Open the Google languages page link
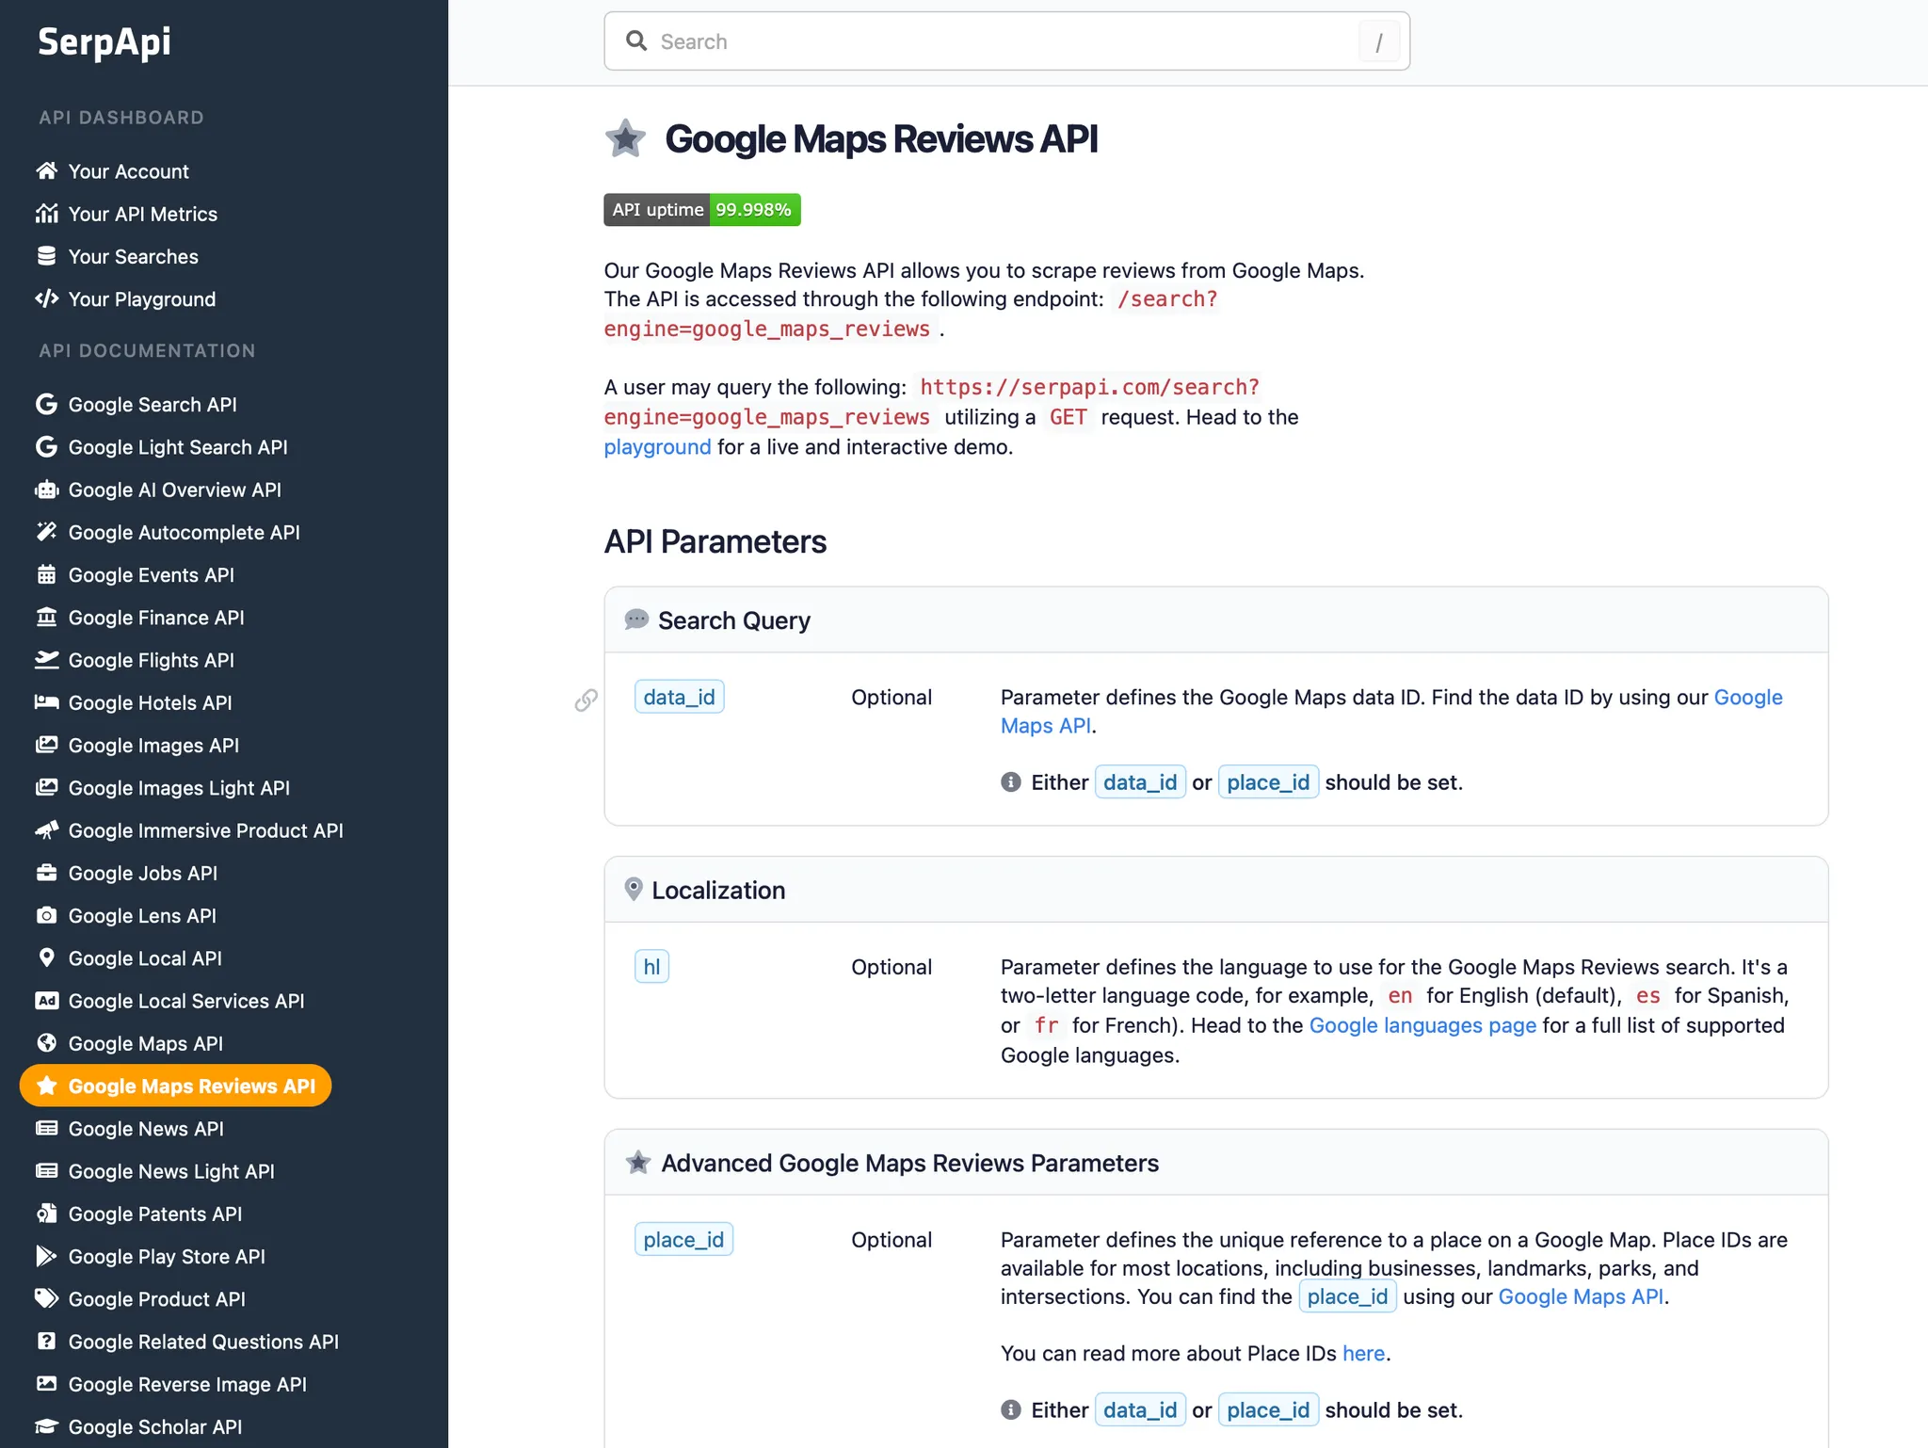The height and width of the screenshot is (1448, 1928). pos(1422,1025)
